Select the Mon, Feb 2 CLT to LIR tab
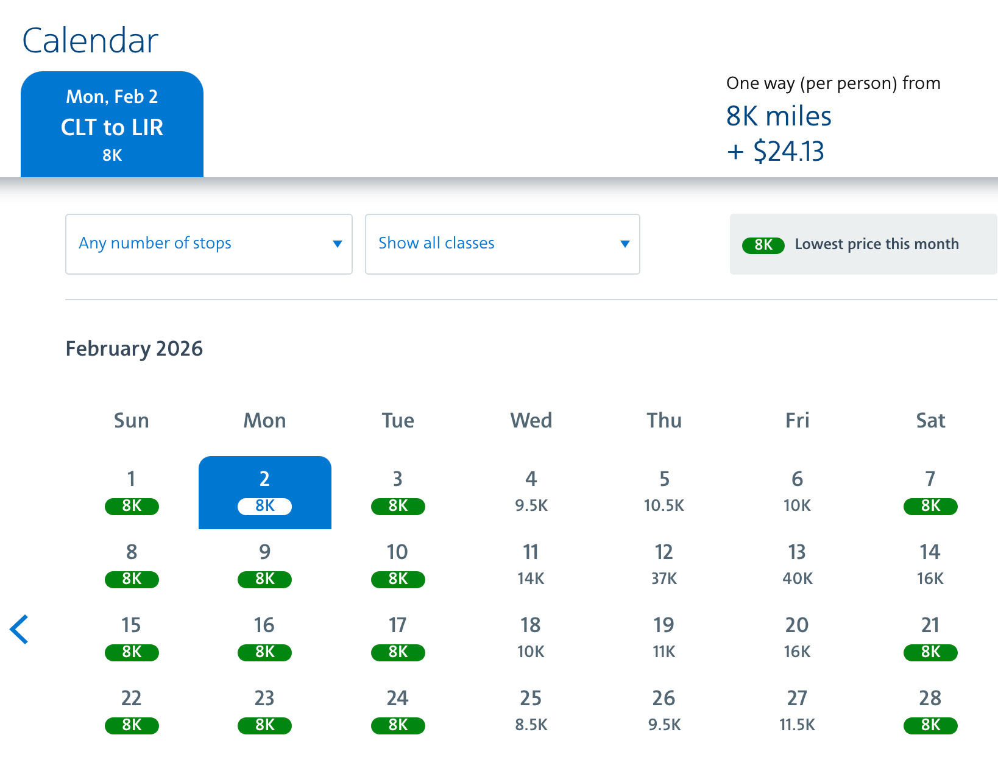 [112, 125]
